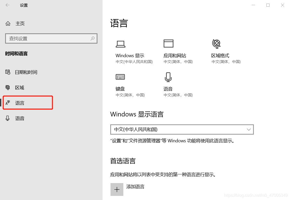Screen dimensions: 290x200
Task: Click the home icon beside 主页
Action: [8, 24]
